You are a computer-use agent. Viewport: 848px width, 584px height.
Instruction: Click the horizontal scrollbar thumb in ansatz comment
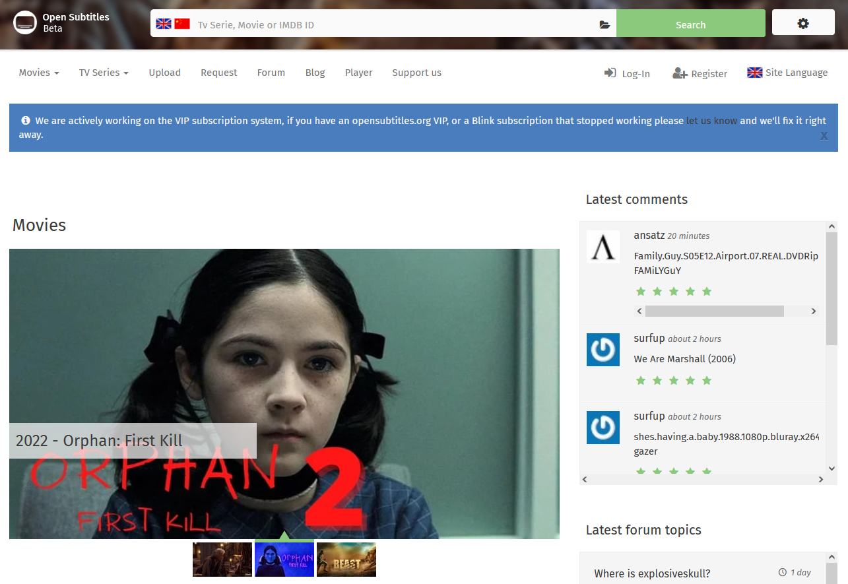715,311
